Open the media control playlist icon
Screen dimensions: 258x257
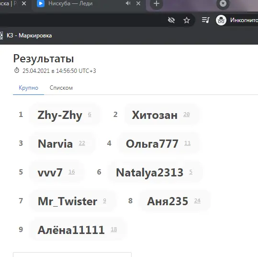(205, 20)
